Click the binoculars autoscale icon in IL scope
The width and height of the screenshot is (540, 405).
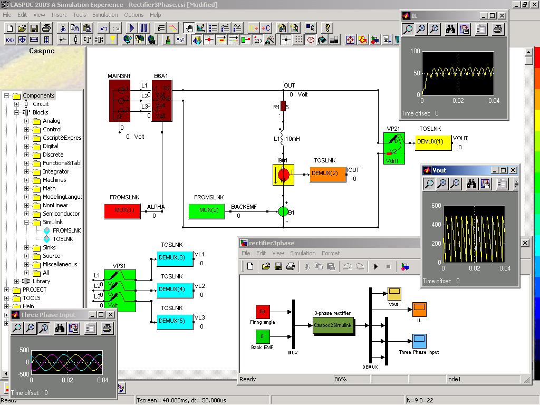(x=450, y=30)
